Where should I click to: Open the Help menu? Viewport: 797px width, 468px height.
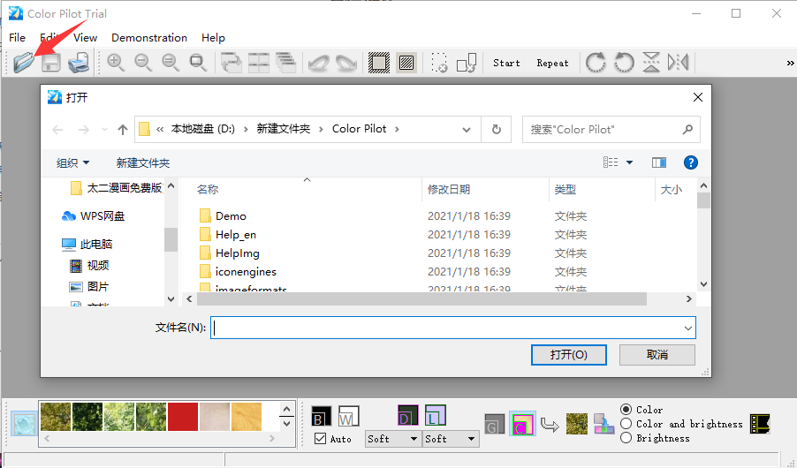tap(213, 38)
